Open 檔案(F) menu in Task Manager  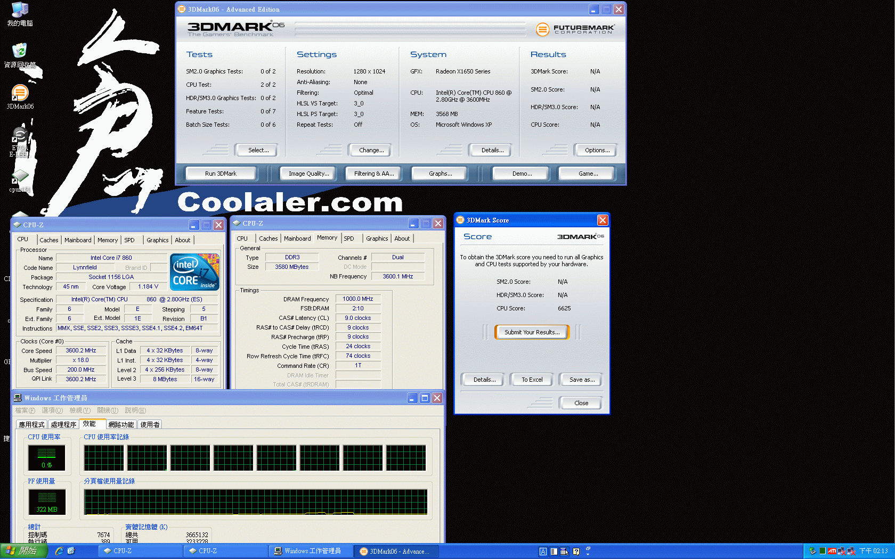pyautogui.click(x=25, y=410)
